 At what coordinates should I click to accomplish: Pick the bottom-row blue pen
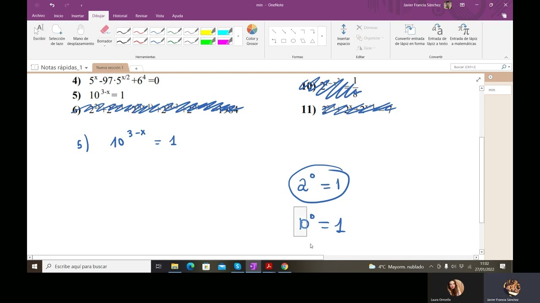157,41
